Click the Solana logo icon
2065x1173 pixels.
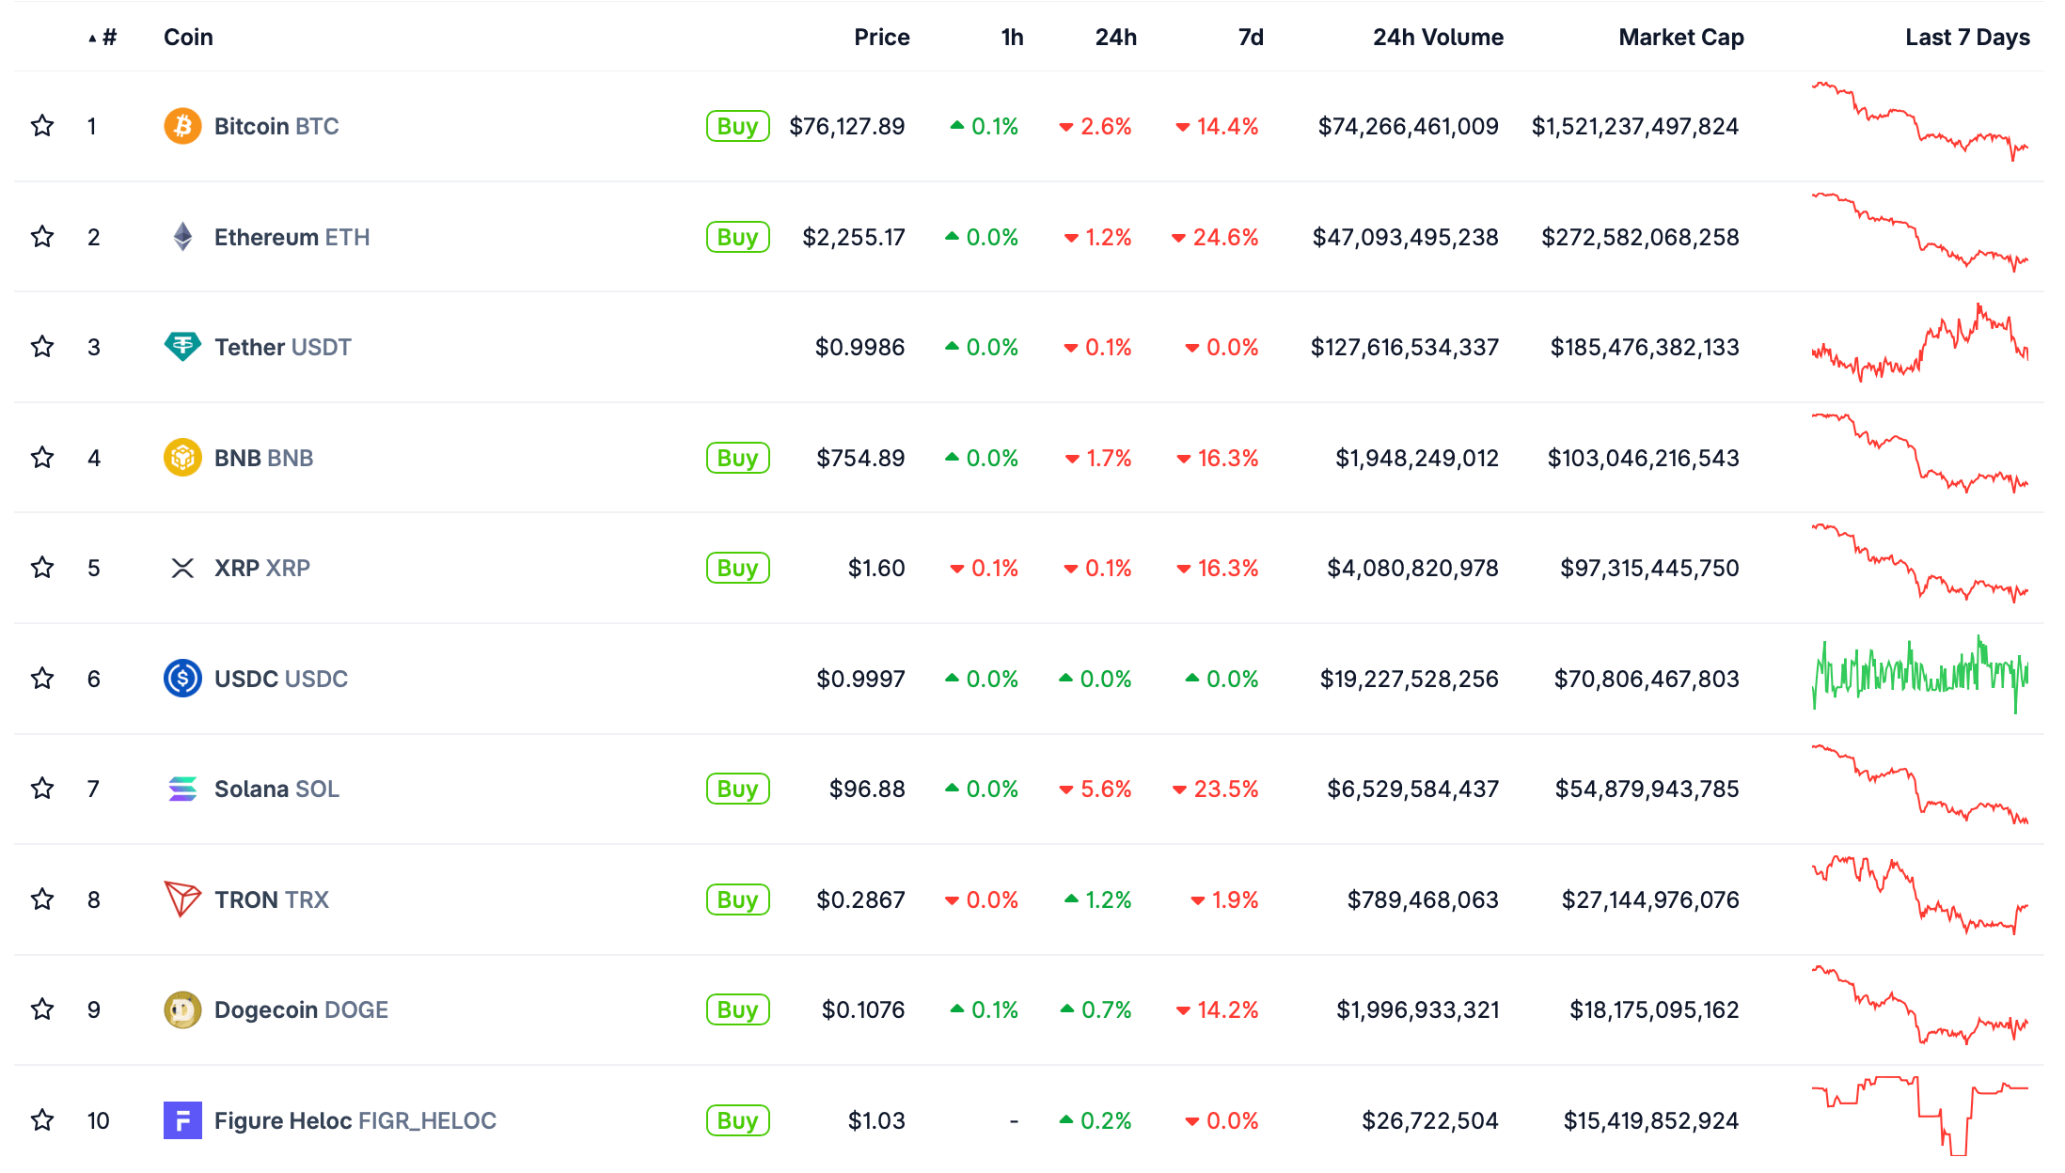pos(182,789)
